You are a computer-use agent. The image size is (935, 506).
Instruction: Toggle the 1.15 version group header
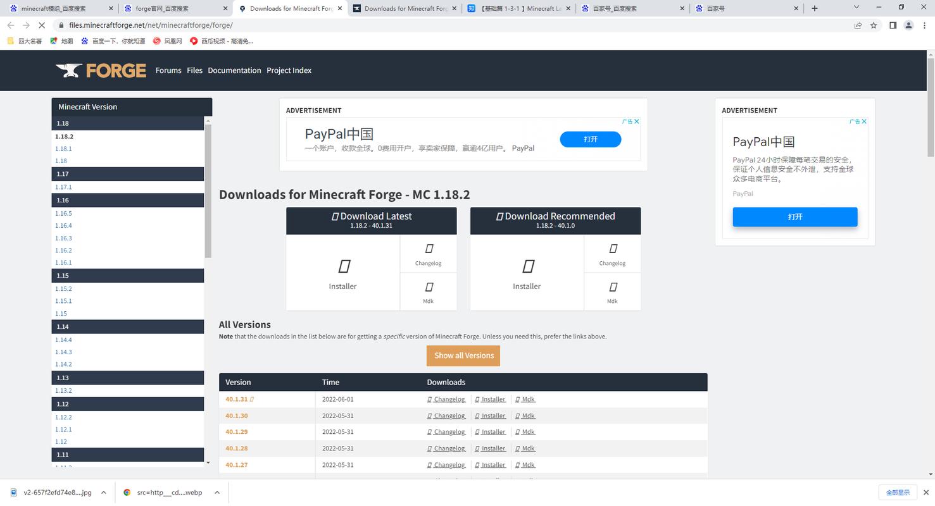pyautogui.click(x=128, y=276)
